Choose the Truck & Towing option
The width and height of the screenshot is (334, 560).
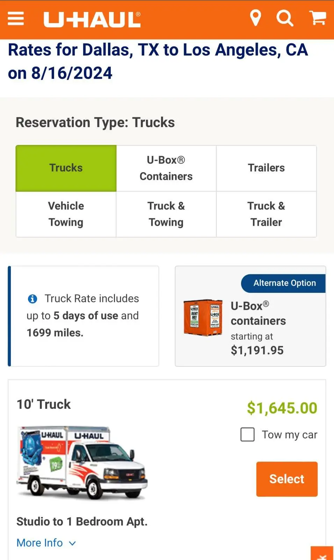point(166,214)
